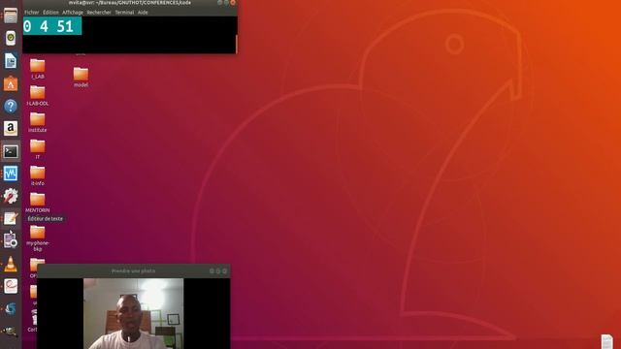The width and height of the screenshot is (621, 349).
Task: Maximize the terminal window
Action: click(x=226, y=2)
